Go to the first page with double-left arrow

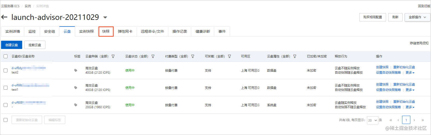391,120
